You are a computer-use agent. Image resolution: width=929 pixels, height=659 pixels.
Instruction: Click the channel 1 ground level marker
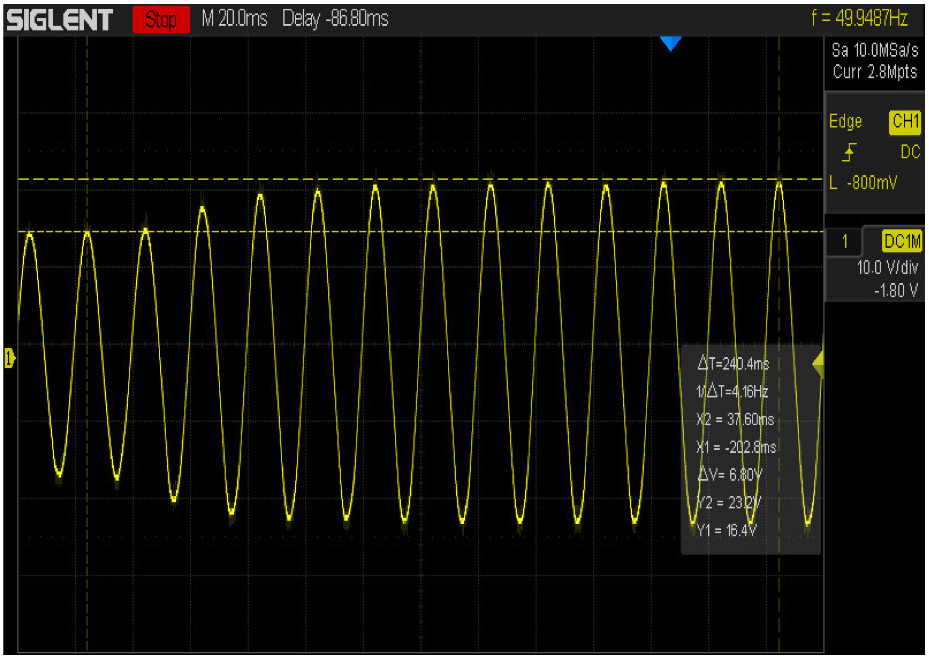(9, 358)
